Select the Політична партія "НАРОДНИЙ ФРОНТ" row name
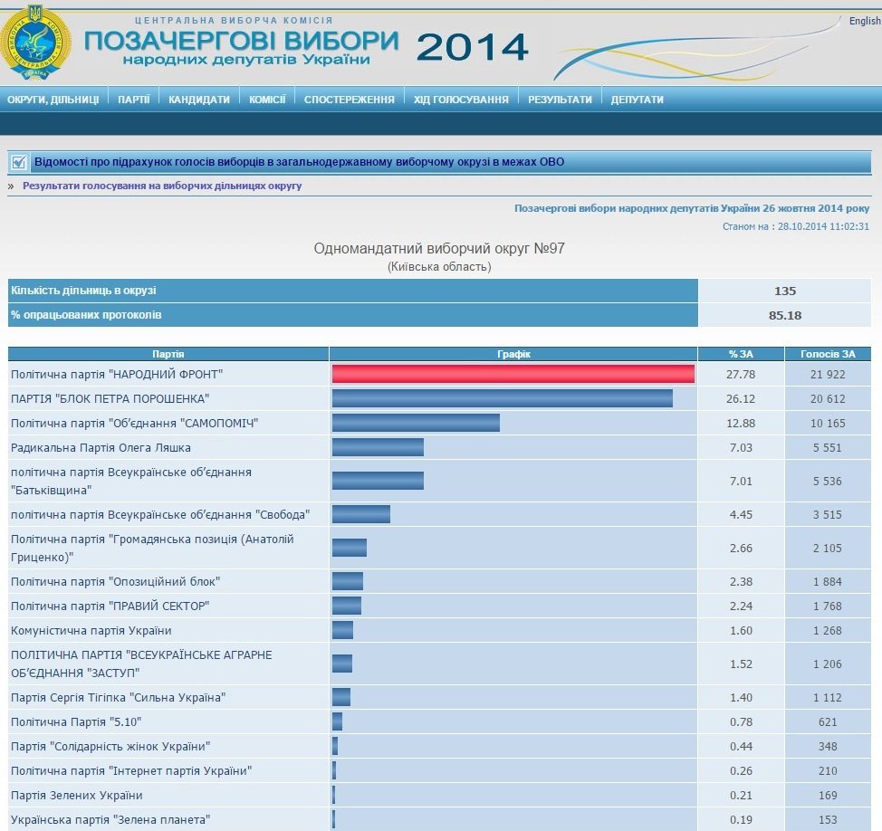The width and height of the screenshot is (882, 831). [x=117, y=375]
